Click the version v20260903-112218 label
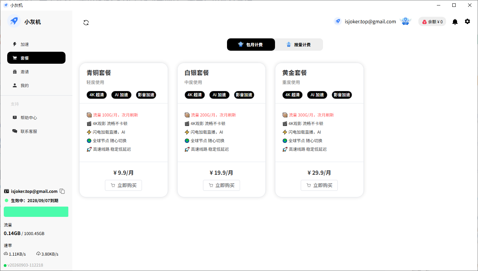The image size is (478, 271). tap(25, 265)
